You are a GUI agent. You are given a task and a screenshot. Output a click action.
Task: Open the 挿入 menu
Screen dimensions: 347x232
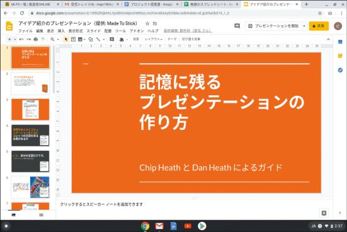(x=61, y=31)
